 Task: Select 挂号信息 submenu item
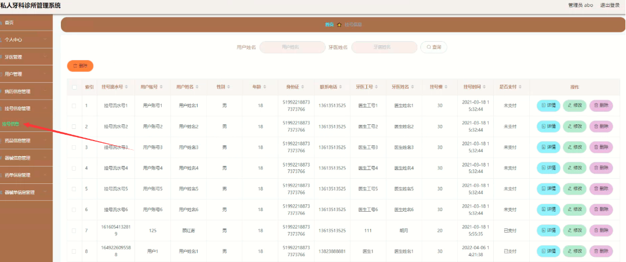click(x=11, y=124)
